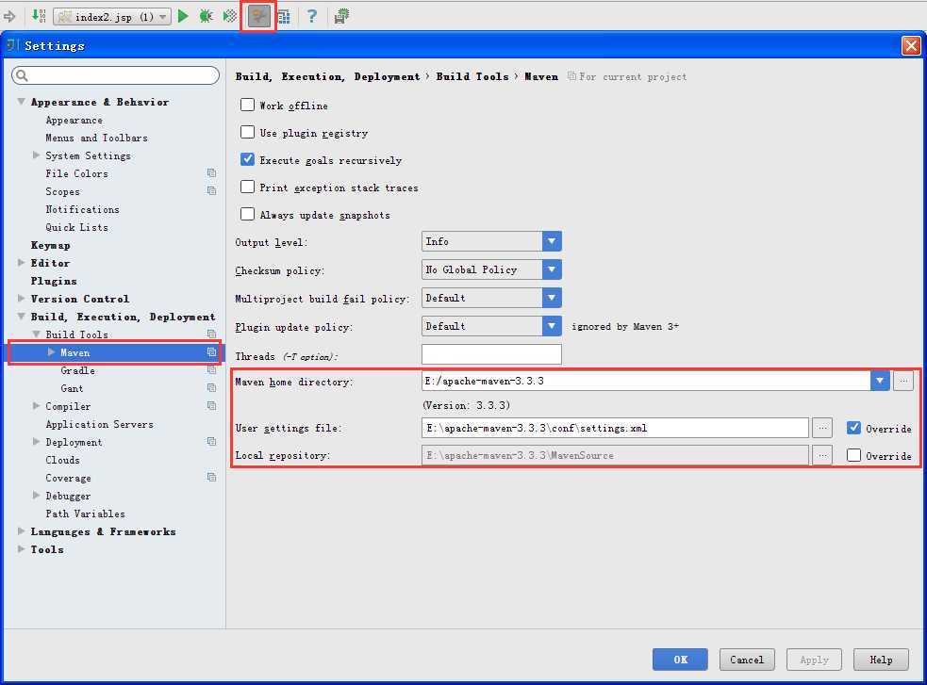Click the Debug bug icon in toolbar
Image resolution: width=927 pixels, height=685 pixels.
[206, 16]
